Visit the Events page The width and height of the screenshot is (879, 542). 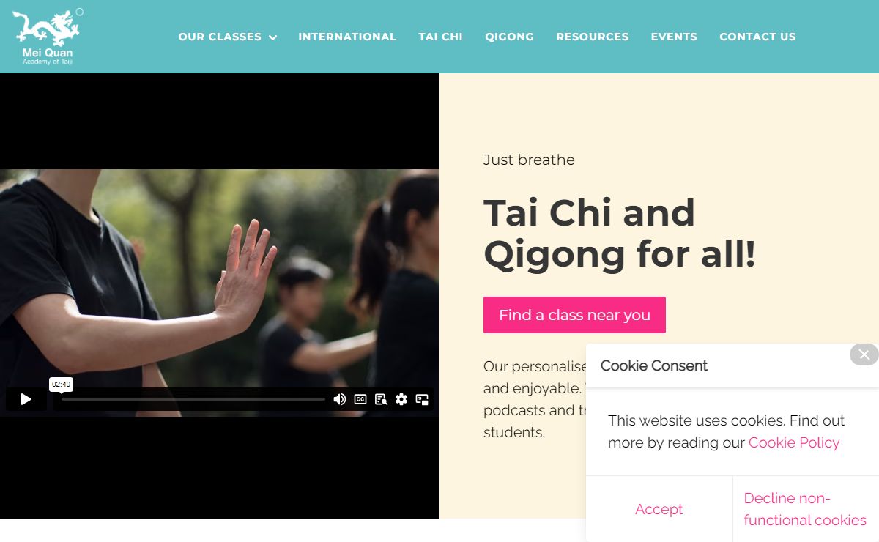[x=674, y=37]
